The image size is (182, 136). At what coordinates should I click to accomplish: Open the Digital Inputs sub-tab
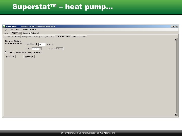click(x=37, y=37)
